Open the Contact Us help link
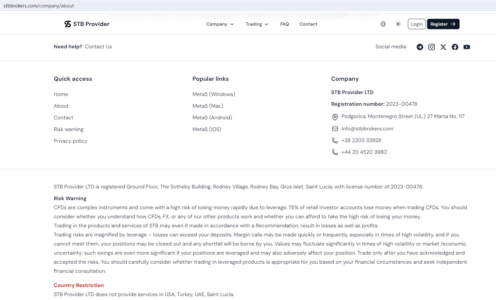The width and height of the screenshot is (496, 300). click(x=98, y=47)
